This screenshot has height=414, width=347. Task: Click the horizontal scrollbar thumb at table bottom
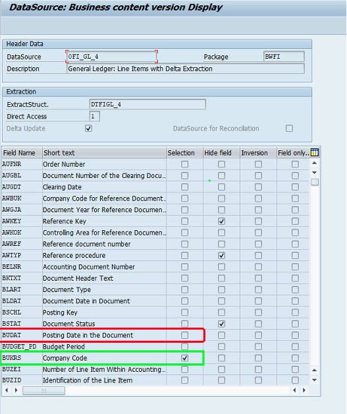coord(43,390)
